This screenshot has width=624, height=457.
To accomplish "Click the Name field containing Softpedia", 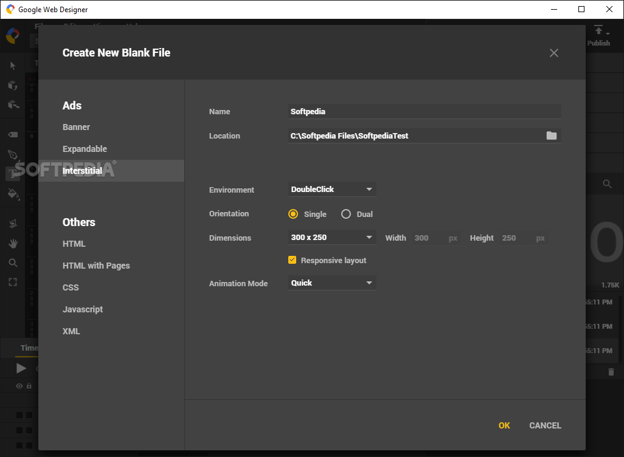I will pos(425,112).
